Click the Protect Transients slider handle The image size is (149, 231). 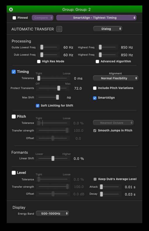pos(59,88)
